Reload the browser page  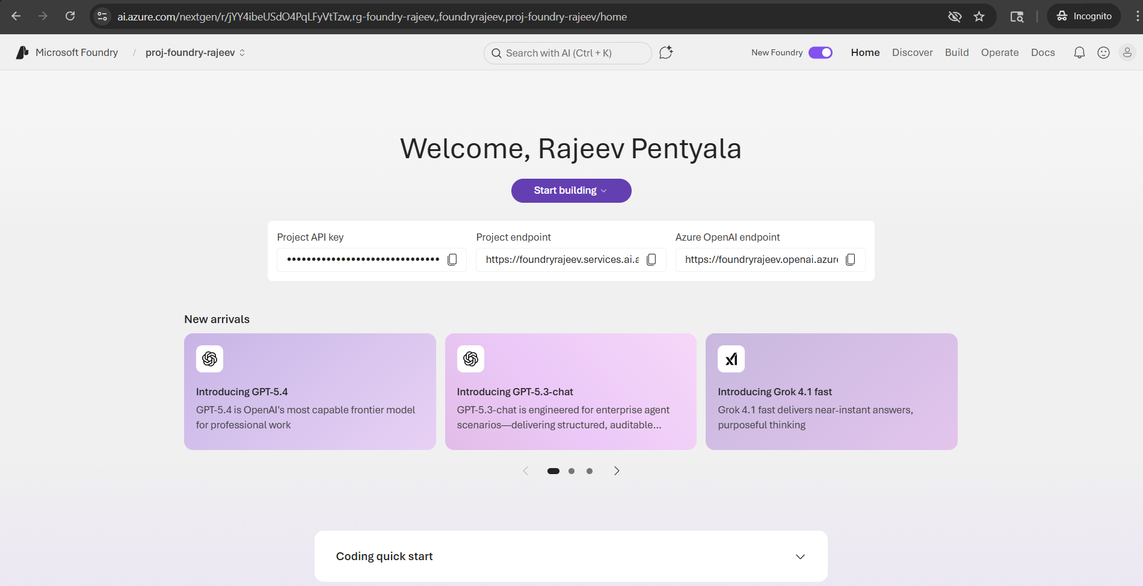70,16
